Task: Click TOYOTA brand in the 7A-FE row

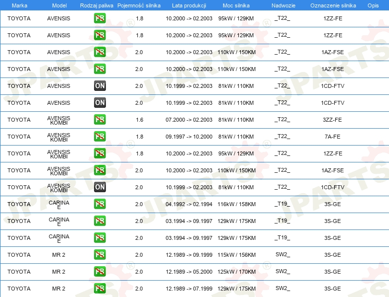Action: click(x=19, y=137)
